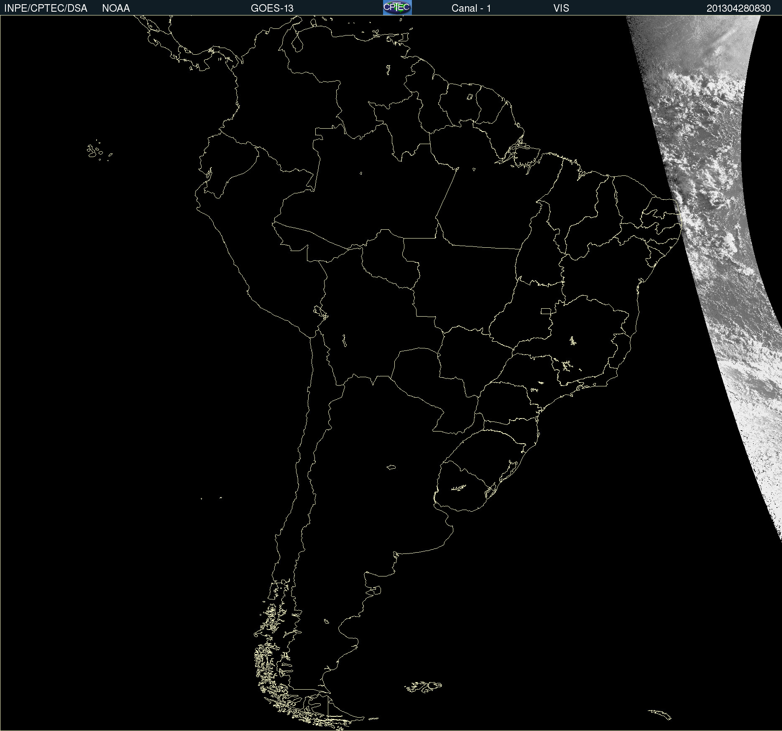This screenshot has width=782, height=731.
Task: Click the CPTEC logo in the header
Action: (397, 8)
